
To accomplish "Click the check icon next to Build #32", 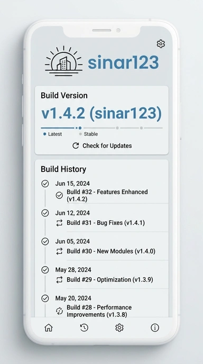I will coord(59,195).
